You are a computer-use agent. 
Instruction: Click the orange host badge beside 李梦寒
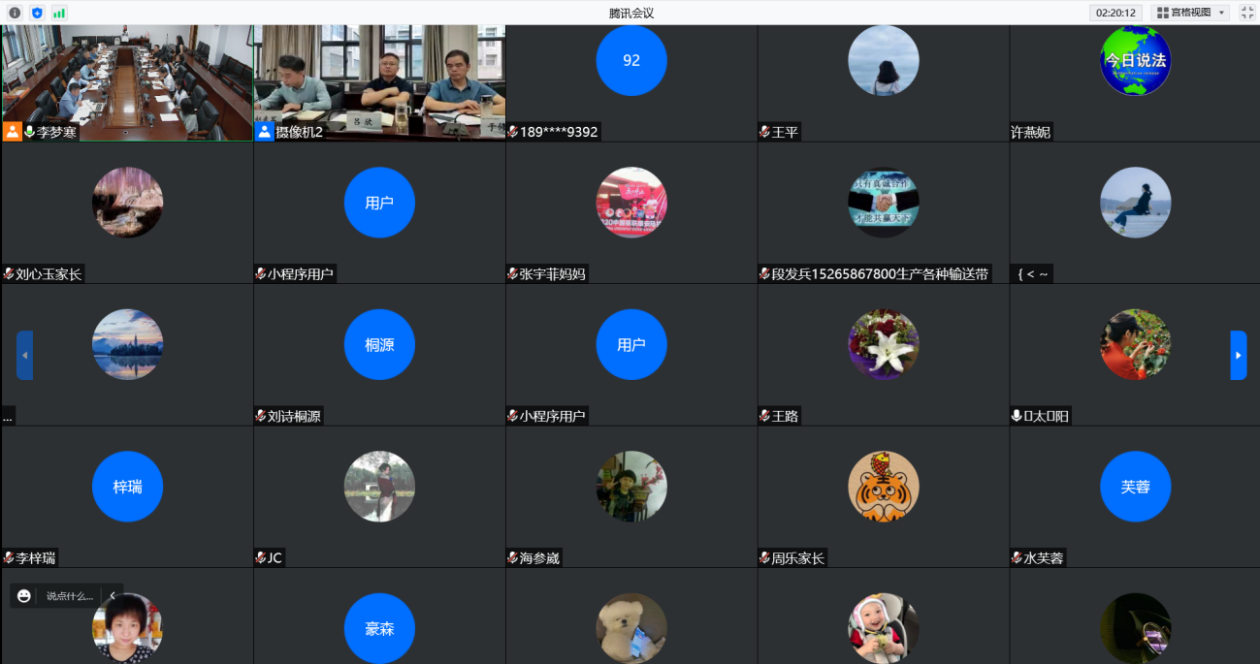coord(13,132)
